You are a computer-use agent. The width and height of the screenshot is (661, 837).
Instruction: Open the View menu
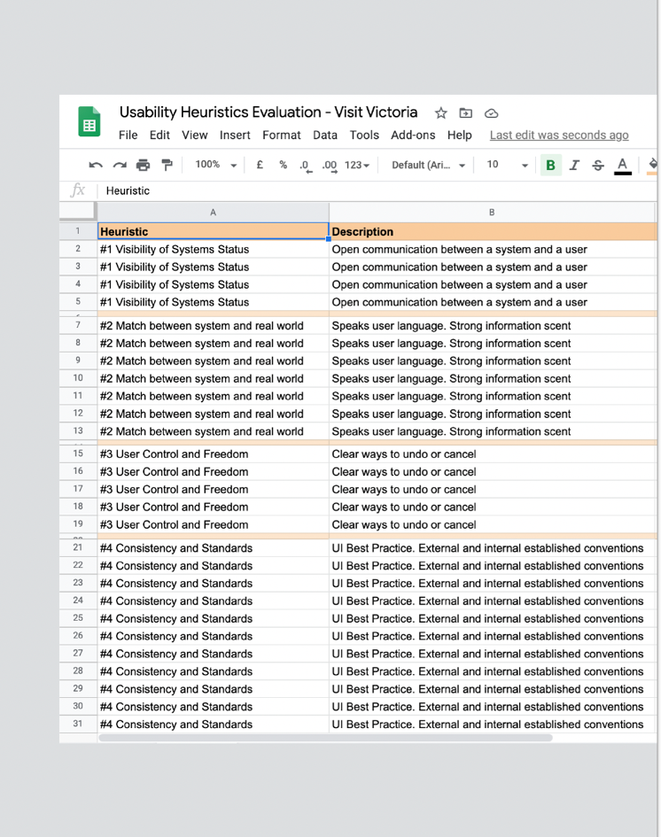(194, 135)
